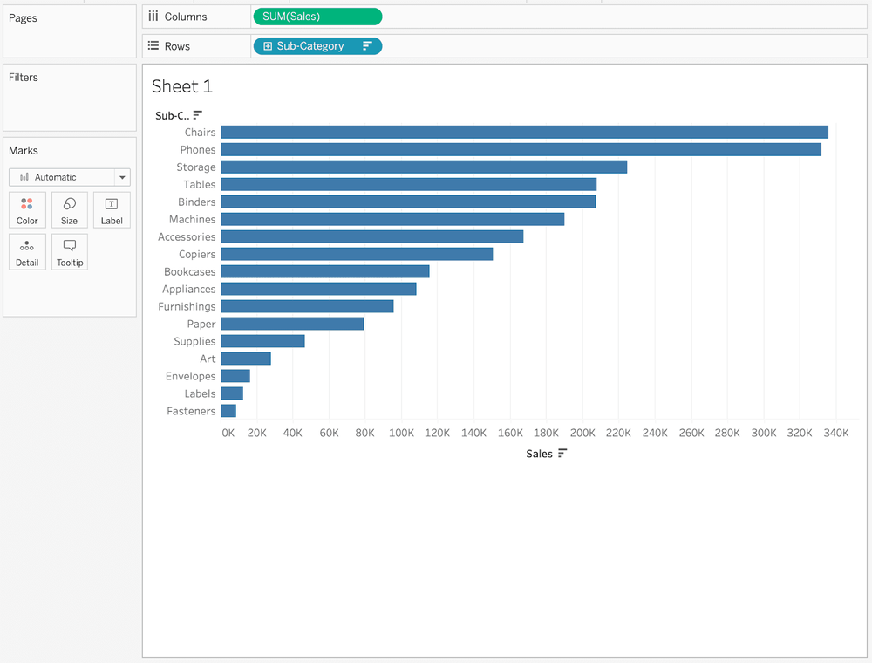The height and width of the screenshot is (663, 872).
Task: Select the Copiers bar
Action: tap(356, 254)
